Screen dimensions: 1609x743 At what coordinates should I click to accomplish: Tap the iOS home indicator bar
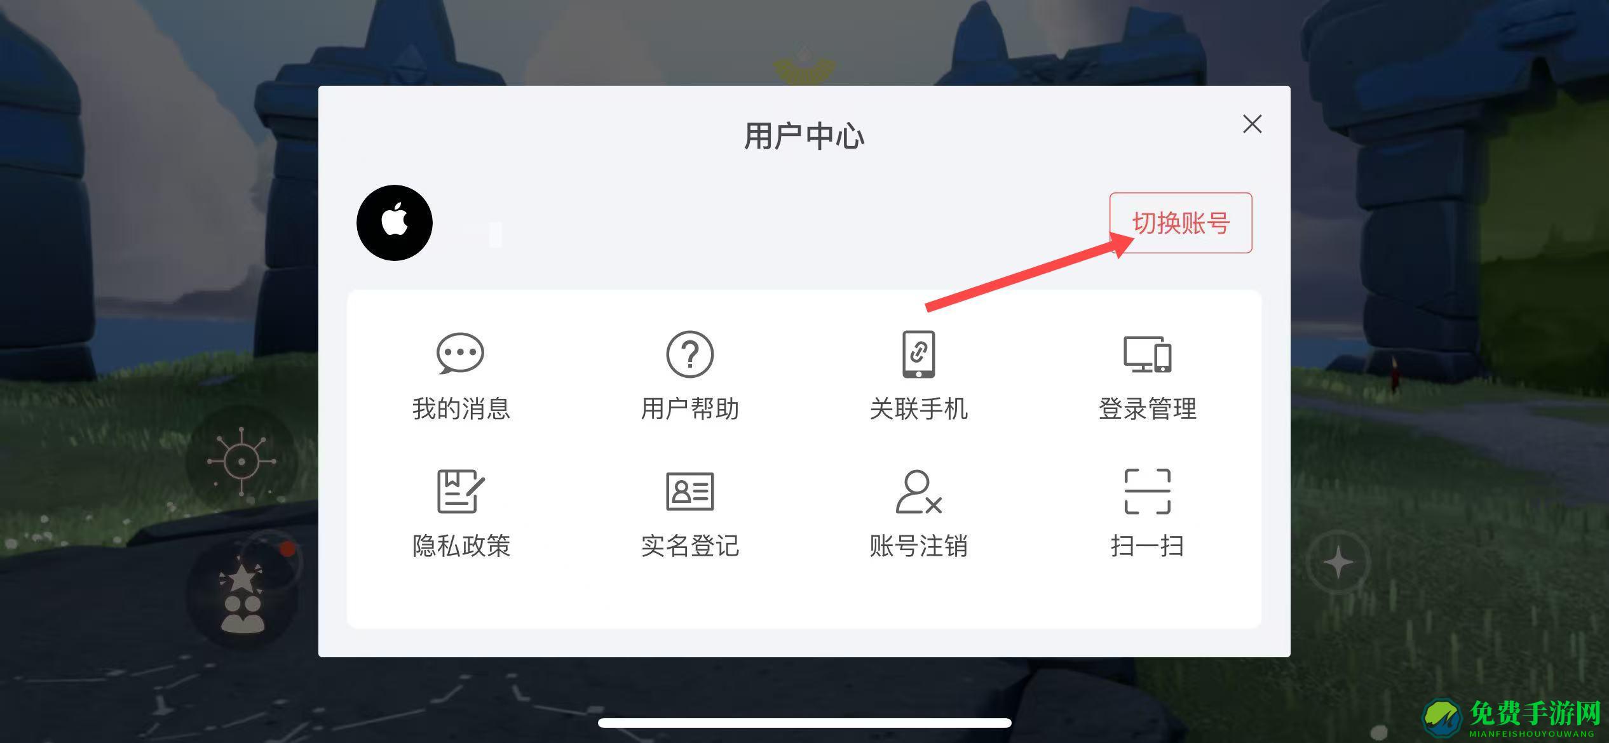point(804,723)
